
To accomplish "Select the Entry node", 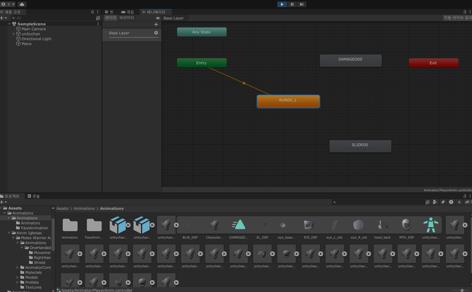I will coord(202,63).
